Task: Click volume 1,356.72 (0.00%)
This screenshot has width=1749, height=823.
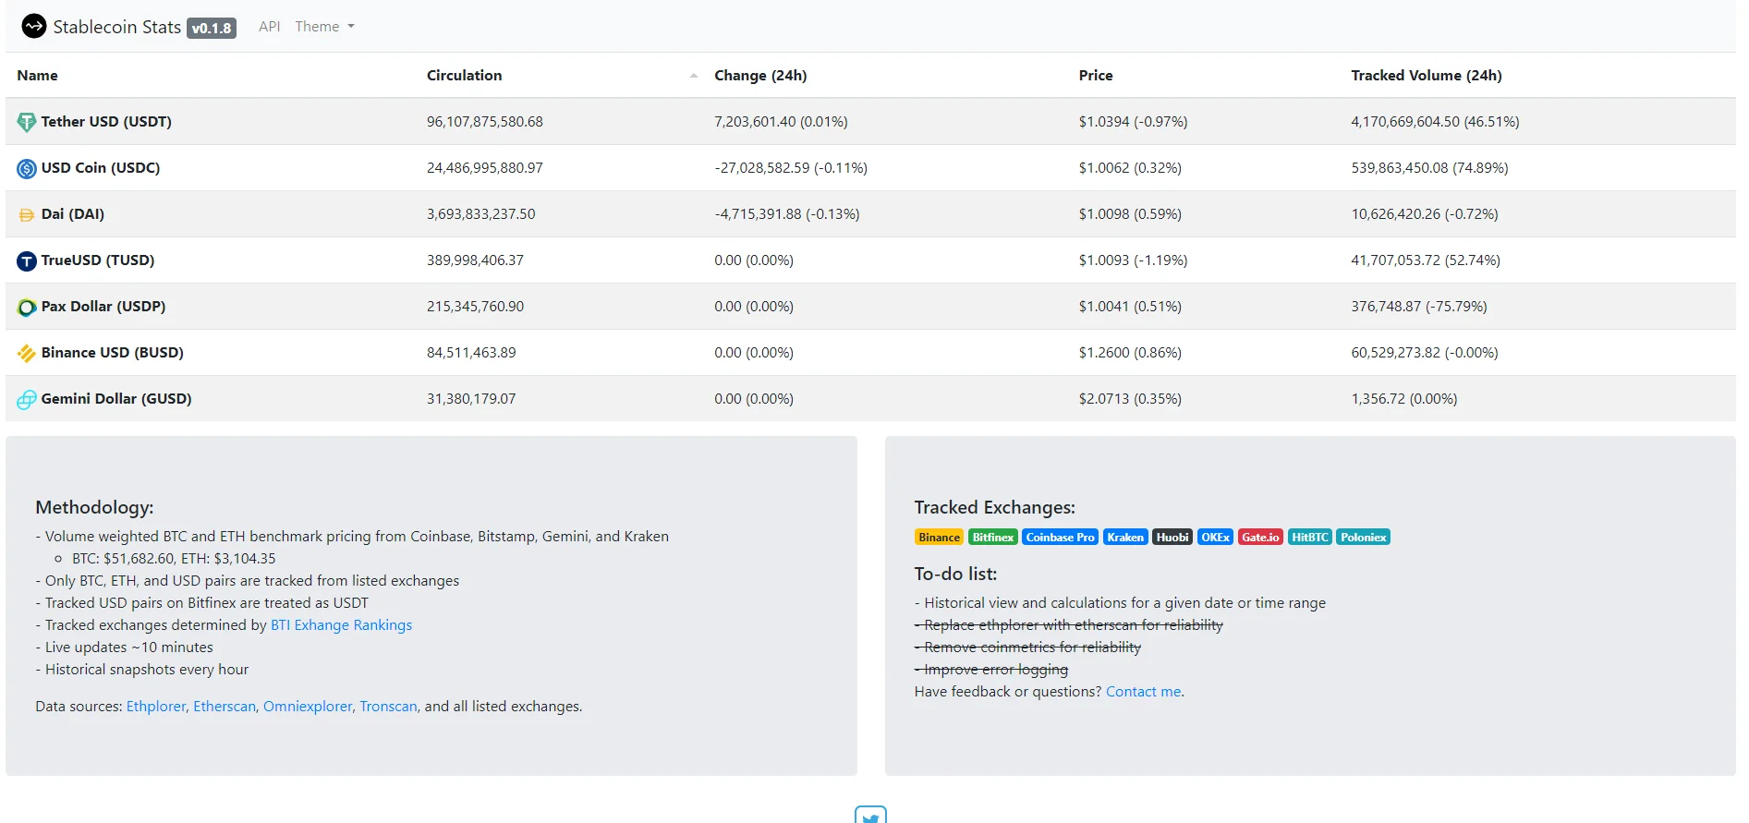Action: coord(1404,399)
